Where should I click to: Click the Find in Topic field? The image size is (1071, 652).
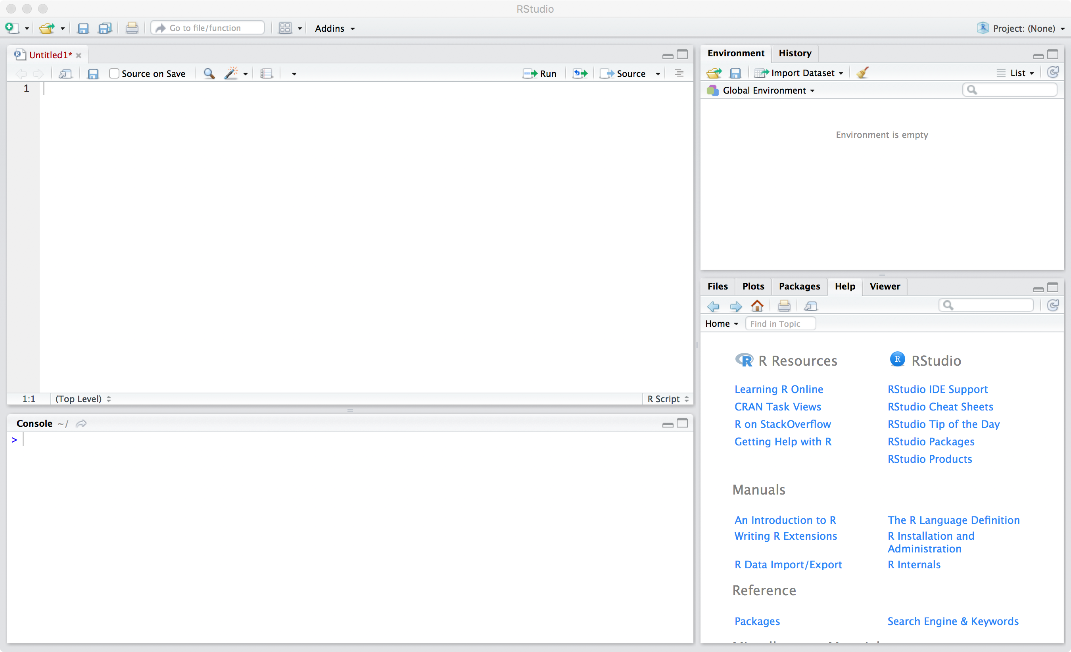pos(780,324)
